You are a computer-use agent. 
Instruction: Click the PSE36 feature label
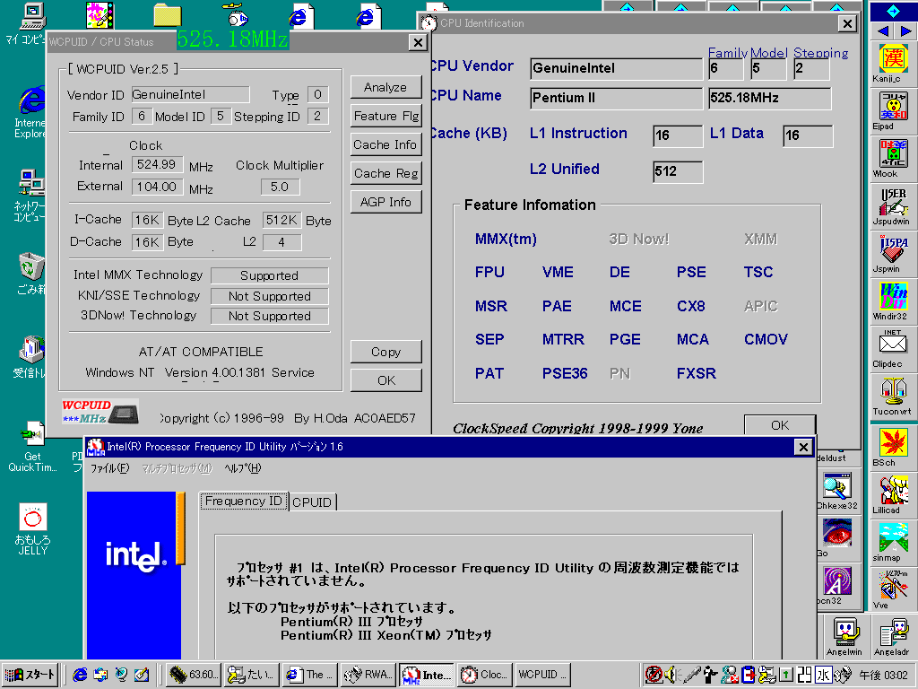point(565,373)
